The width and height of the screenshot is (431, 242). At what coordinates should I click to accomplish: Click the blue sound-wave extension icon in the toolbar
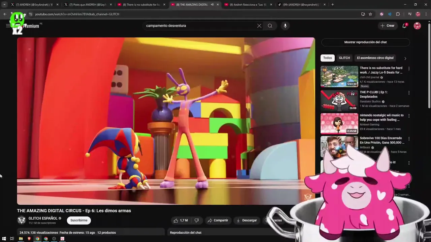(x=390, y=14)
